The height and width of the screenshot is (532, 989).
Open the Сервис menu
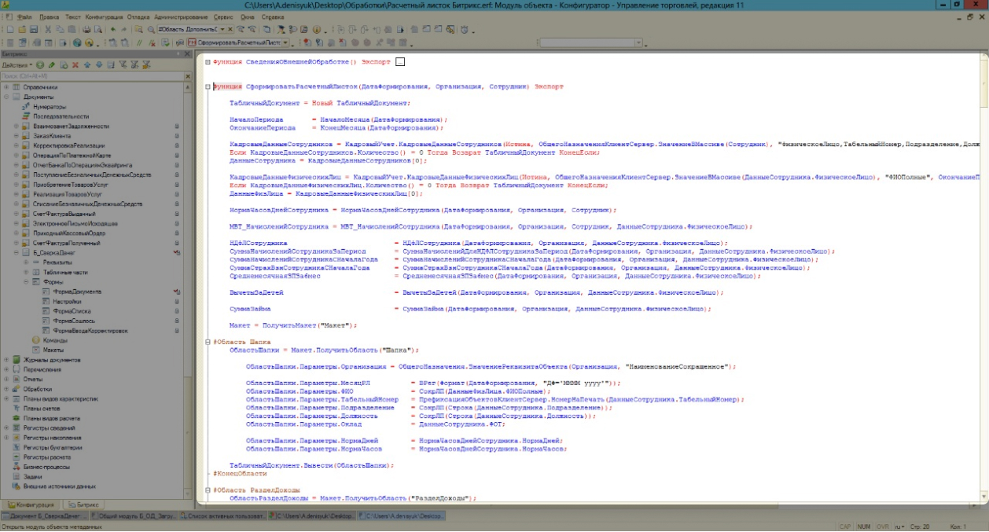click(x=223, y=17)
